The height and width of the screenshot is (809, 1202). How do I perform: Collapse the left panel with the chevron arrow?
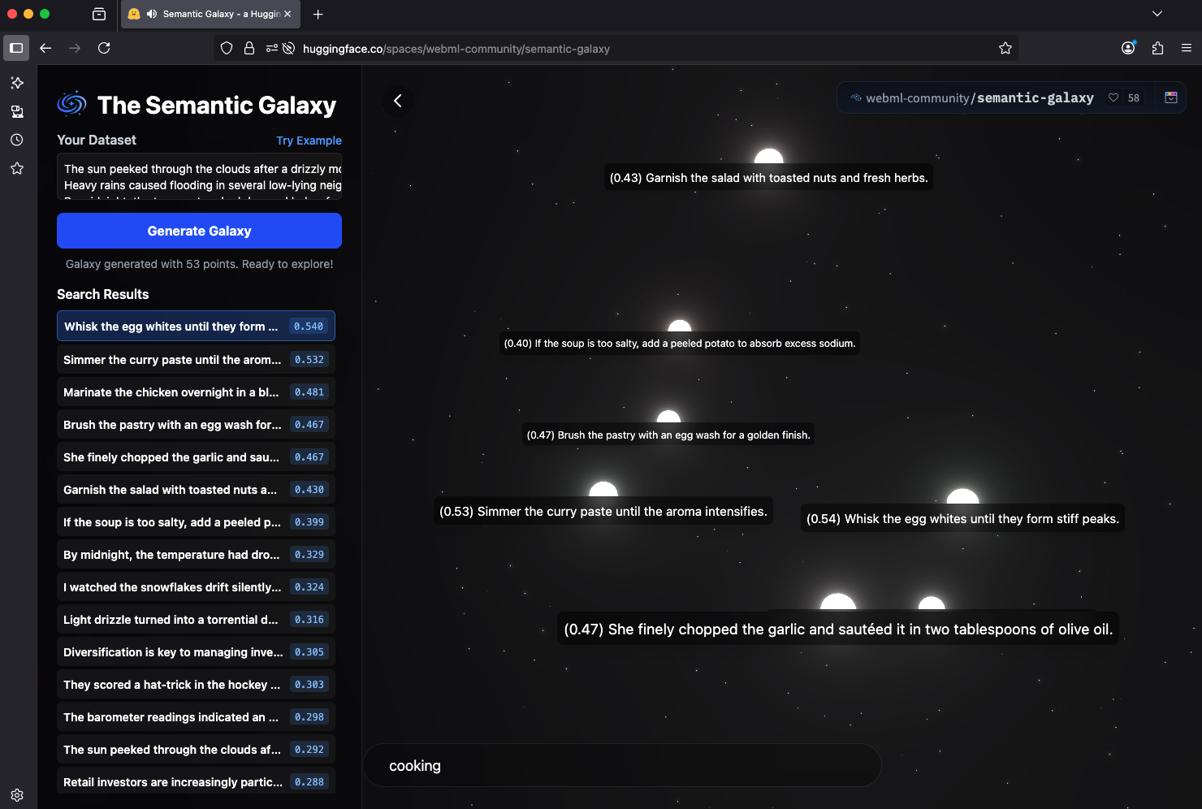point(398,101)
